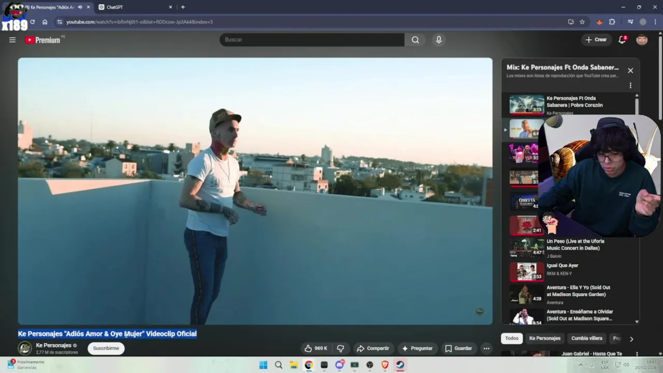This screenshot has height=373, width=663.
Task: Mute the YouTube tab audio icon
Action: [x=80, y=7]
